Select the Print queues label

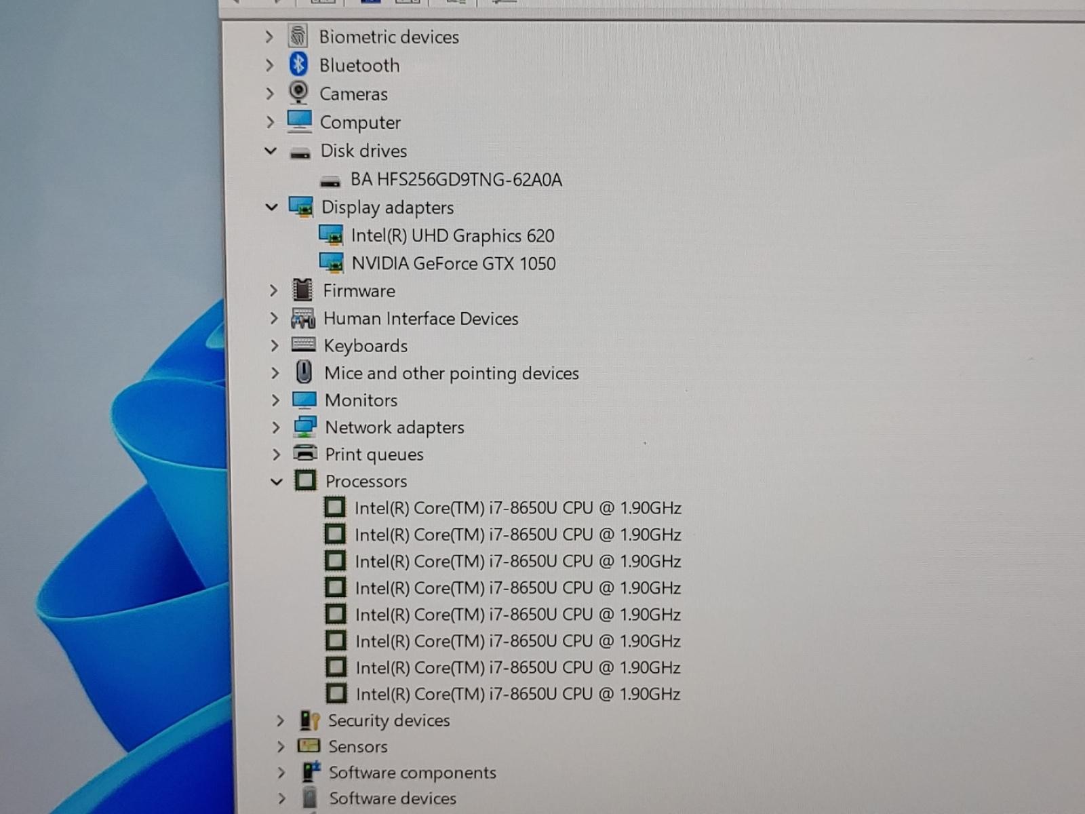(374, 454)
